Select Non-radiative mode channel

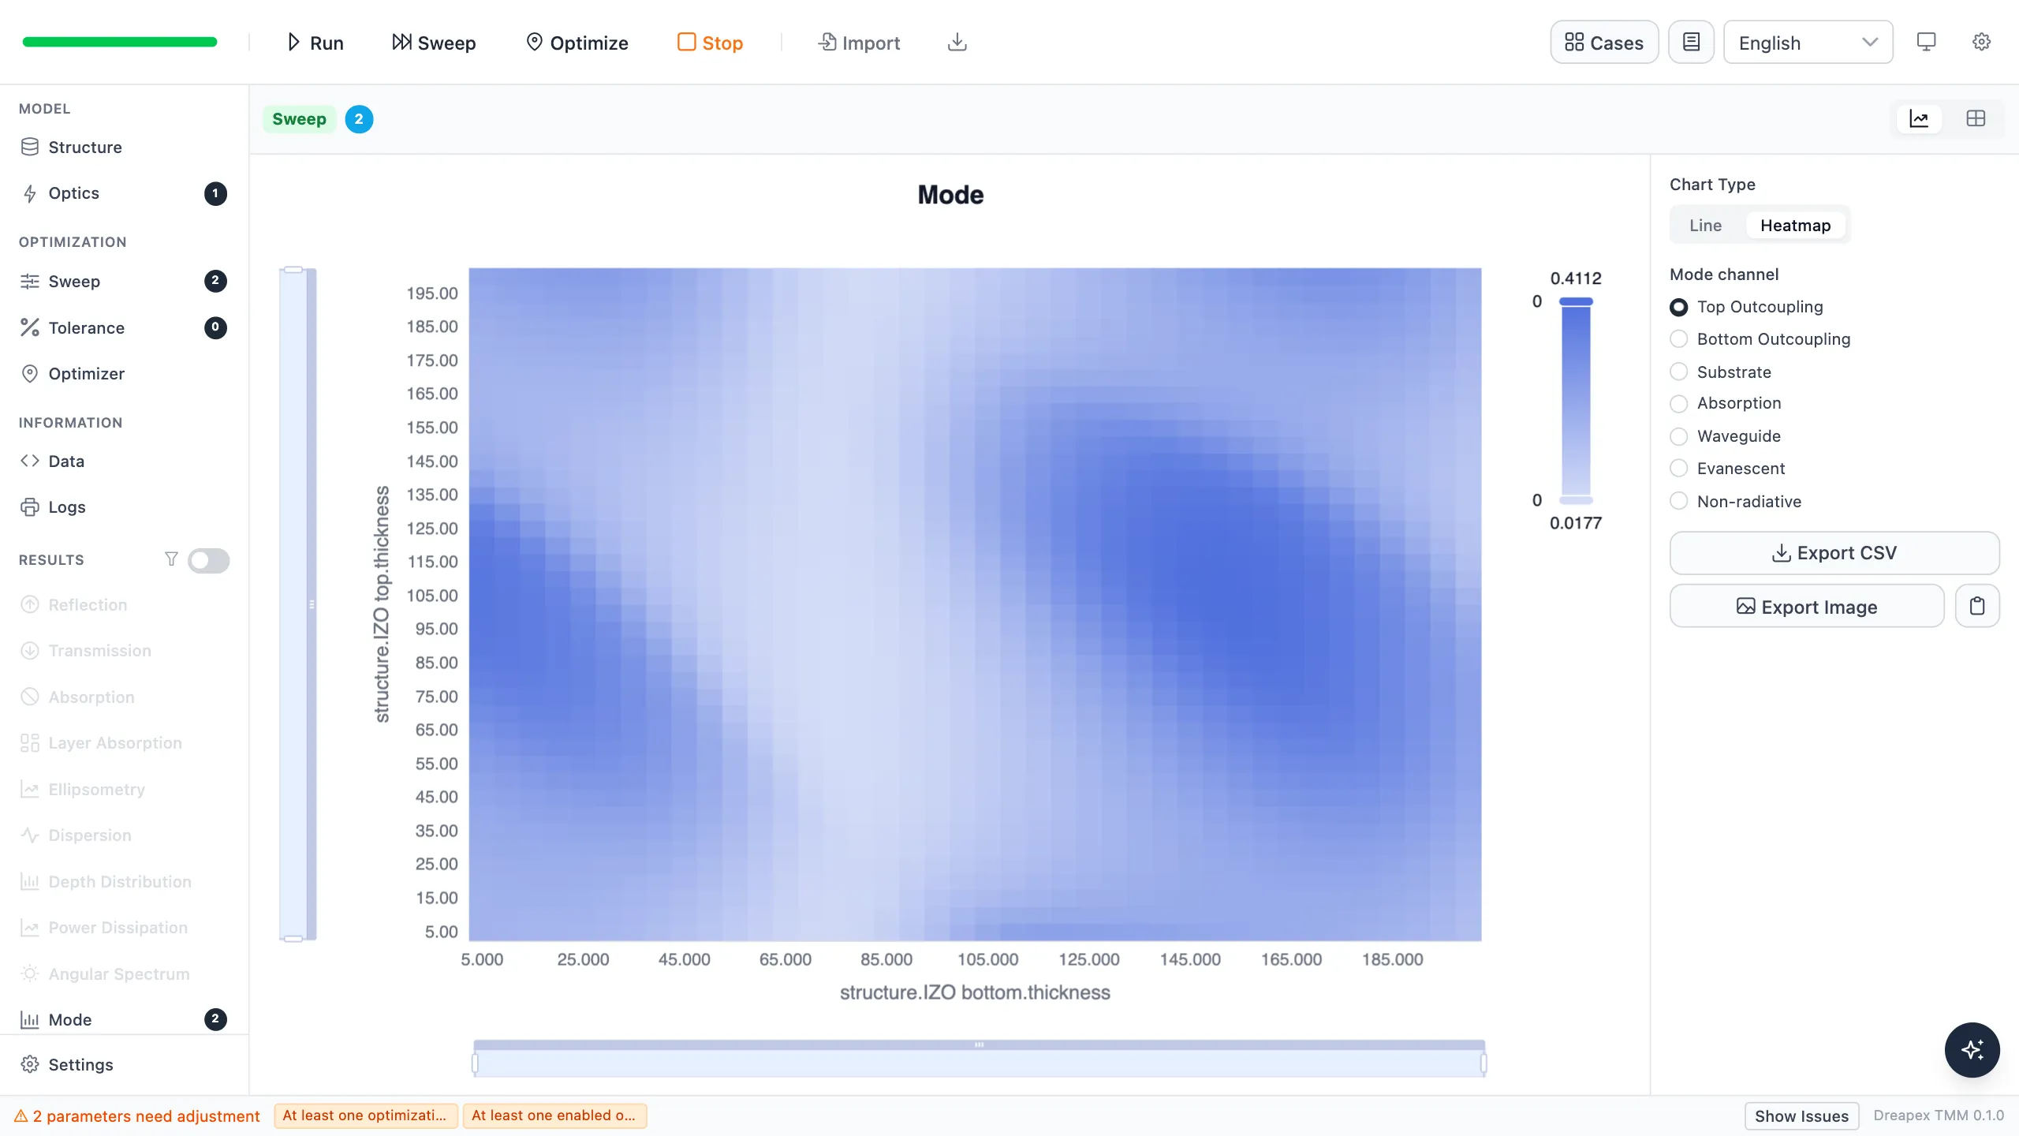(x=1735, y=502)
